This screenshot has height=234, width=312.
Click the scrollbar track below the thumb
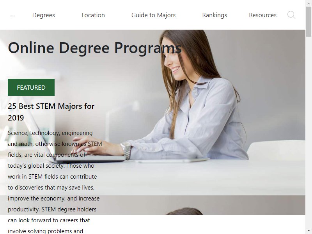click(308, 131)
